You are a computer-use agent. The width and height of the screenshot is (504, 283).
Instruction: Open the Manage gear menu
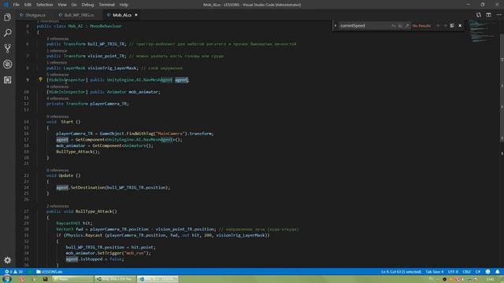[7, 260]
